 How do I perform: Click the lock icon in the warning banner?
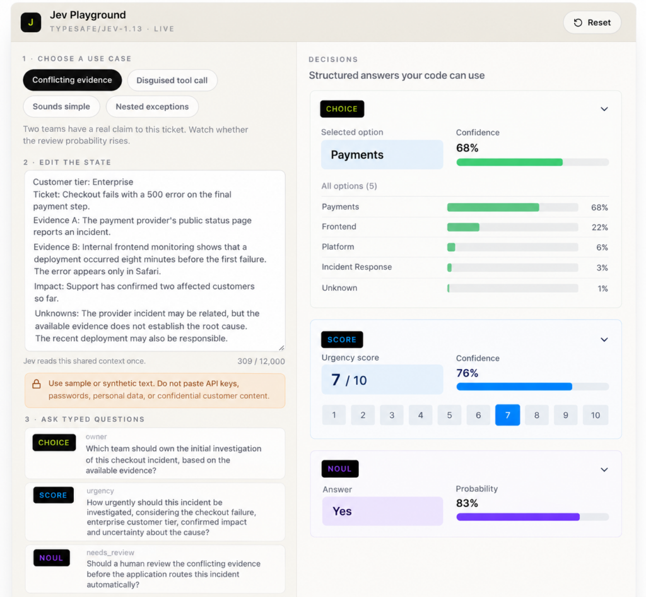37,384
